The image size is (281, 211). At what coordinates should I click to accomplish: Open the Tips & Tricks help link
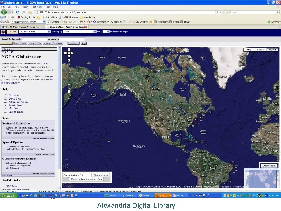tap(16, 112)
